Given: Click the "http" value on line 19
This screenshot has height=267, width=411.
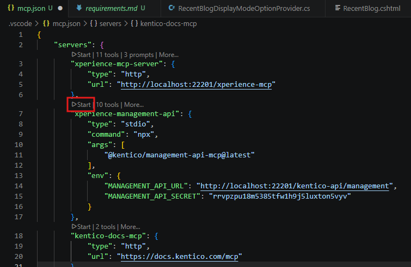Looking at the screenshot, I should click(133, 246).
